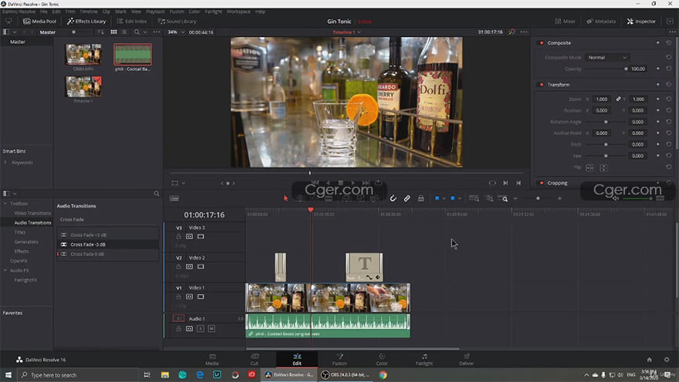Collapse the Toolbox tree
Screen dimensions: 679x382
(5, 204)
